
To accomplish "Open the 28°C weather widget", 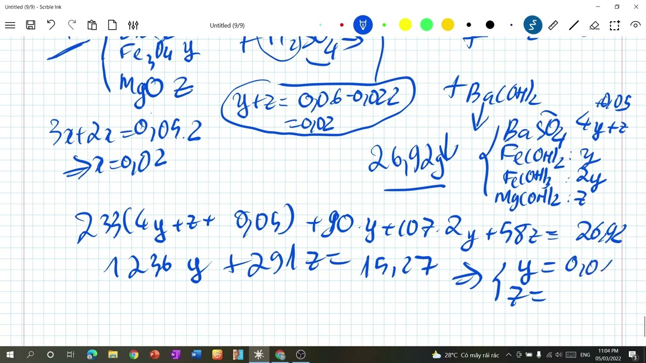I will click(x=465, y=355).
